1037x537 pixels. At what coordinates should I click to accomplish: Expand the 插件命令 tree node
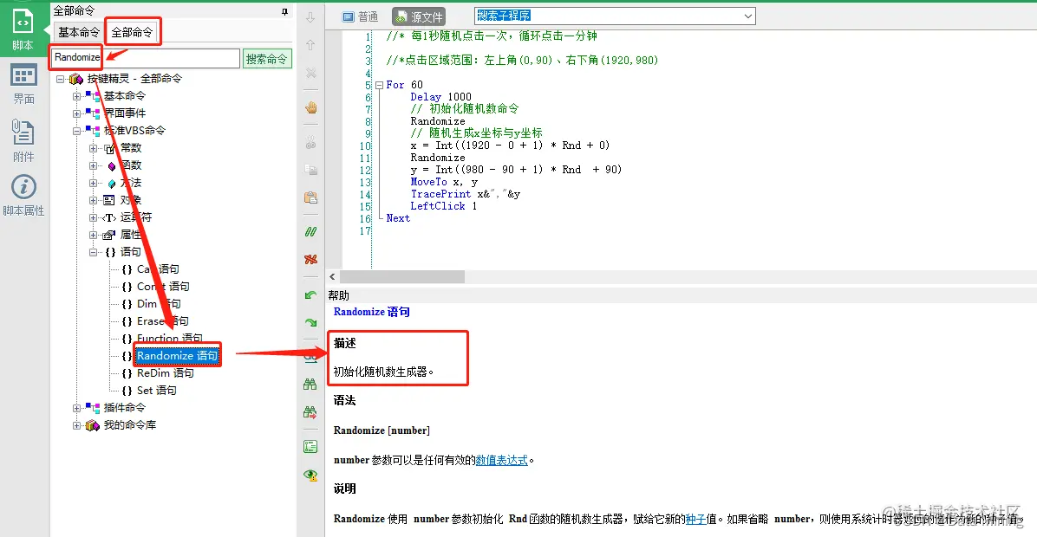click(x=76, y=408)
